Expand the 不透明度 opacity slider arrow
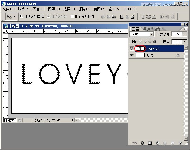Screen dimensions: 190x150 coord(185,34)
